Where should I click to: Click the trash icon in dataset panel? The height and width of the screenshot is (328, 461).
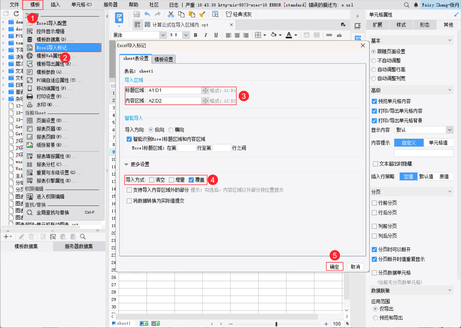(31, 236)
